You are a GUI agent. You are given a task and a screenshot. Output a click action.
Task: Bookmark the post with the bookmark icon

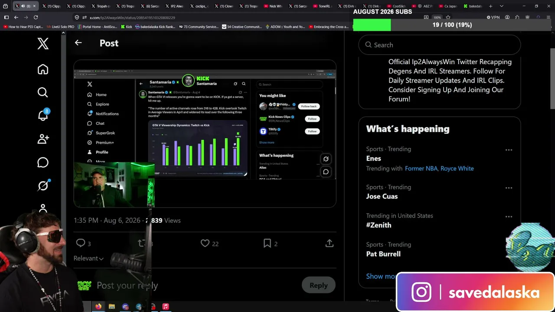[267, 243]
